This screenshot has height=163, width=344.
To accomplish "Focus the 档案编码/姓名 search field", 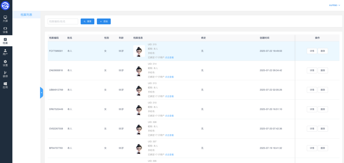I will [63, 21].
